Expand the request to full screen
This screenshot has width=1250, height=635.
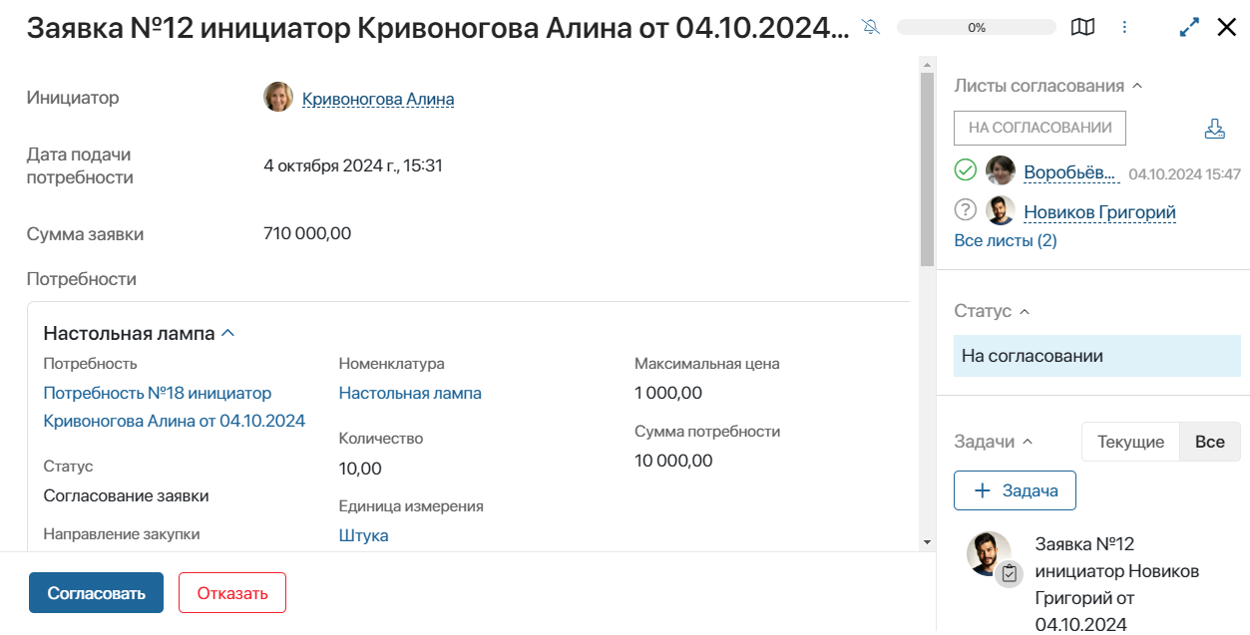tap(1187, 27)
